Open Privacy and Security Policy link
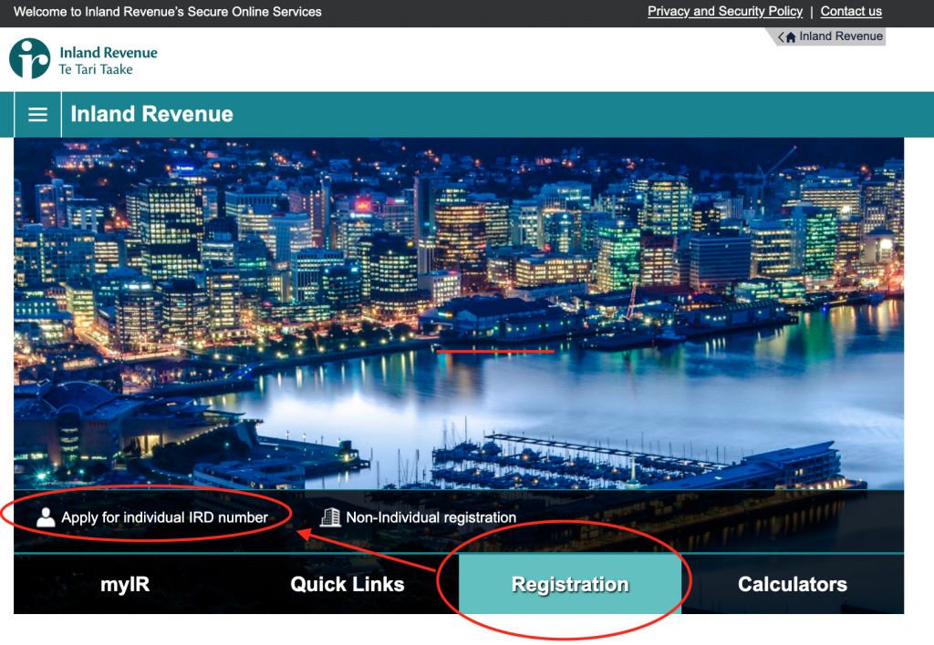This screenshot has width=934, height=645. point(725,11)
